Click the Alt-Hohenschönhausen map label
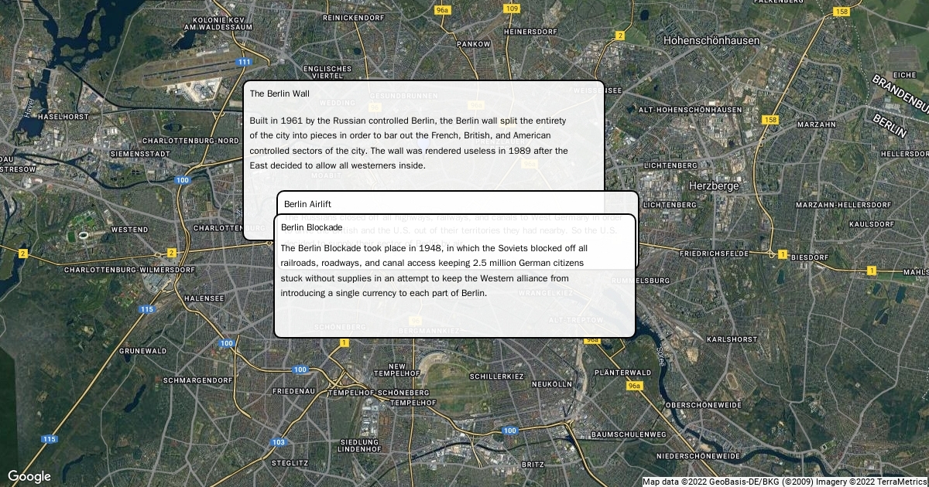Screen dimensions: 929x487 (689, 110)
